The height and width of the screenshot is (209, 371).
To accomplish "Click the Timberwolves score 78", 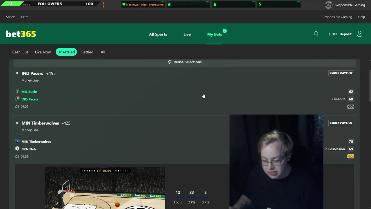I will click(351, 141).
